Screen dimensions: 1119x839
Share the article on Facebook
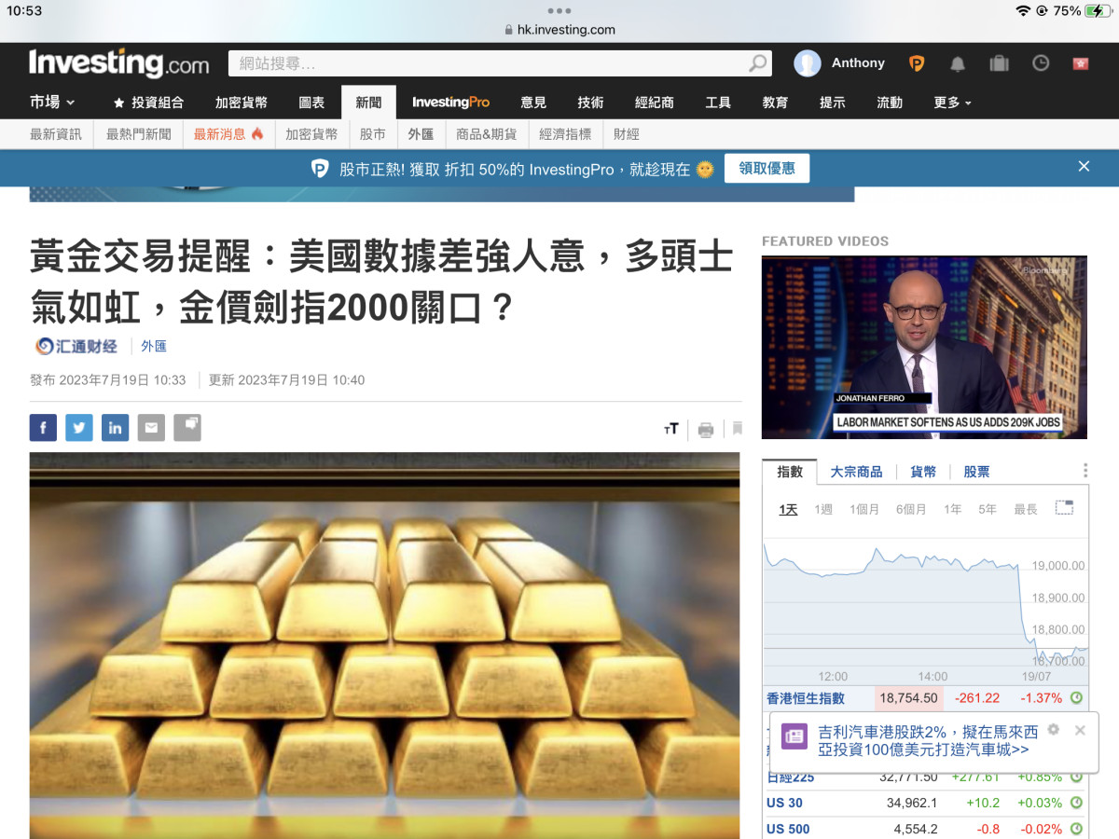click(43, 428)
